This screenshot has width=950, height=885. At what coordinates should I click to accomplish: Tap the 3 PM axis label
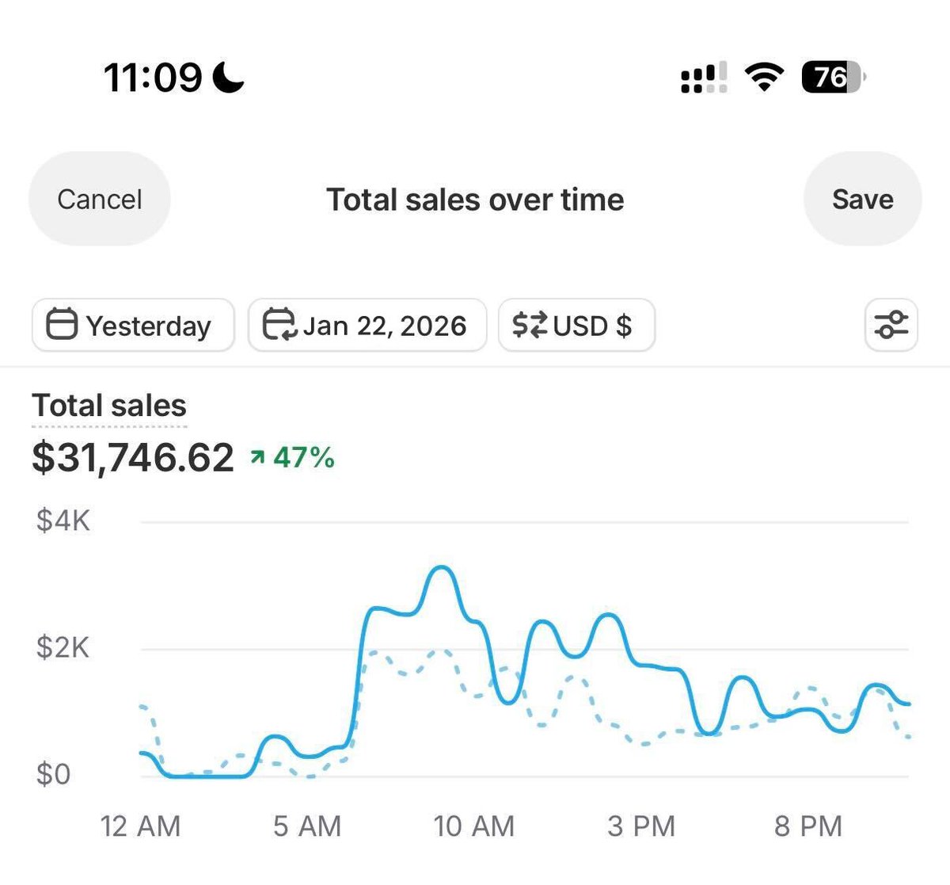[641, 826]
